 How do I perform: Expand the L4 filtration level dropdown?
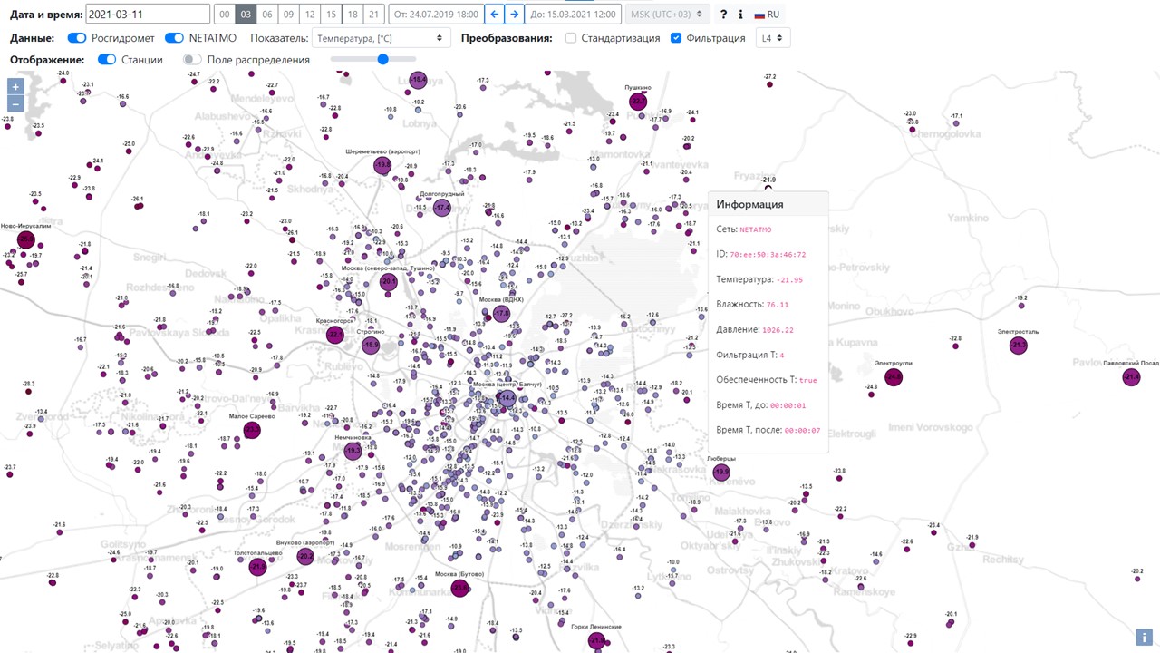pyautogui.click(x=772, y=38)
